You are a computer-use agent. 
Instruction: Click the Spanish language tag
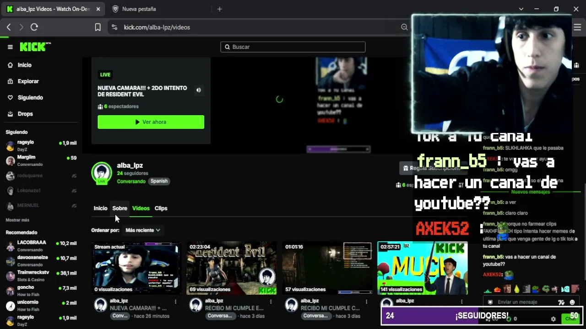(x=159, y=181)
